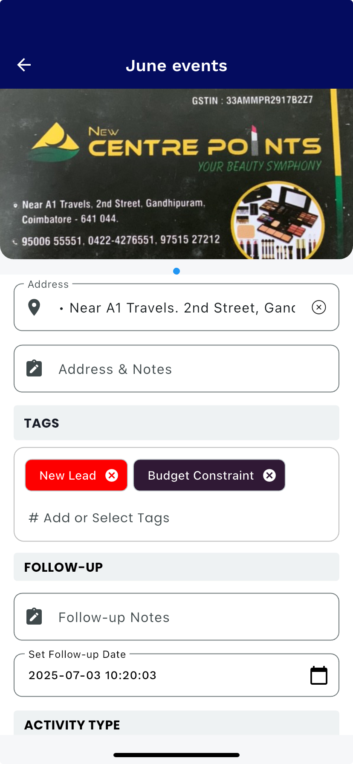The image size is (353, 764).
Task: Open the follow-up date calendar picker
Action: click(x=318, y=675)
